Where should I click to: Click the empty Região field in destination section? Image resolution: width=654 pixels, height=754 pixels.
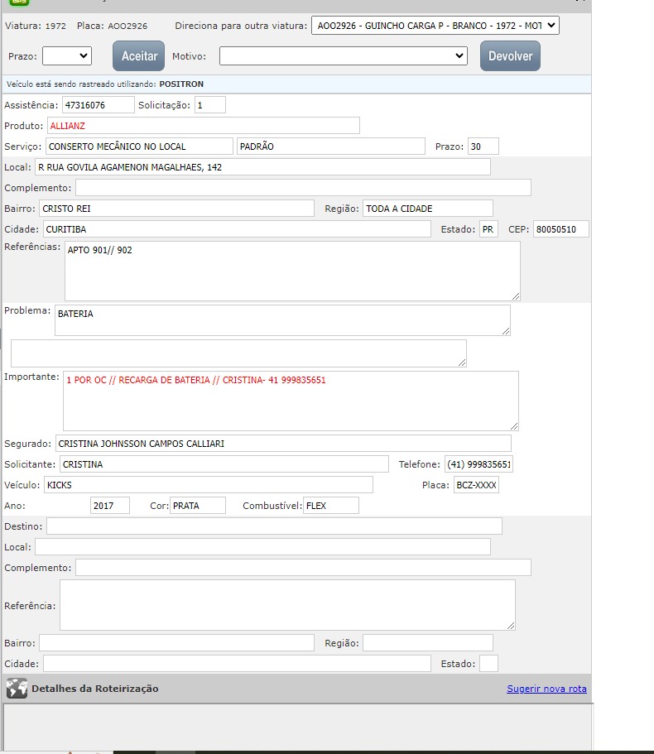(x=427, y=643)
